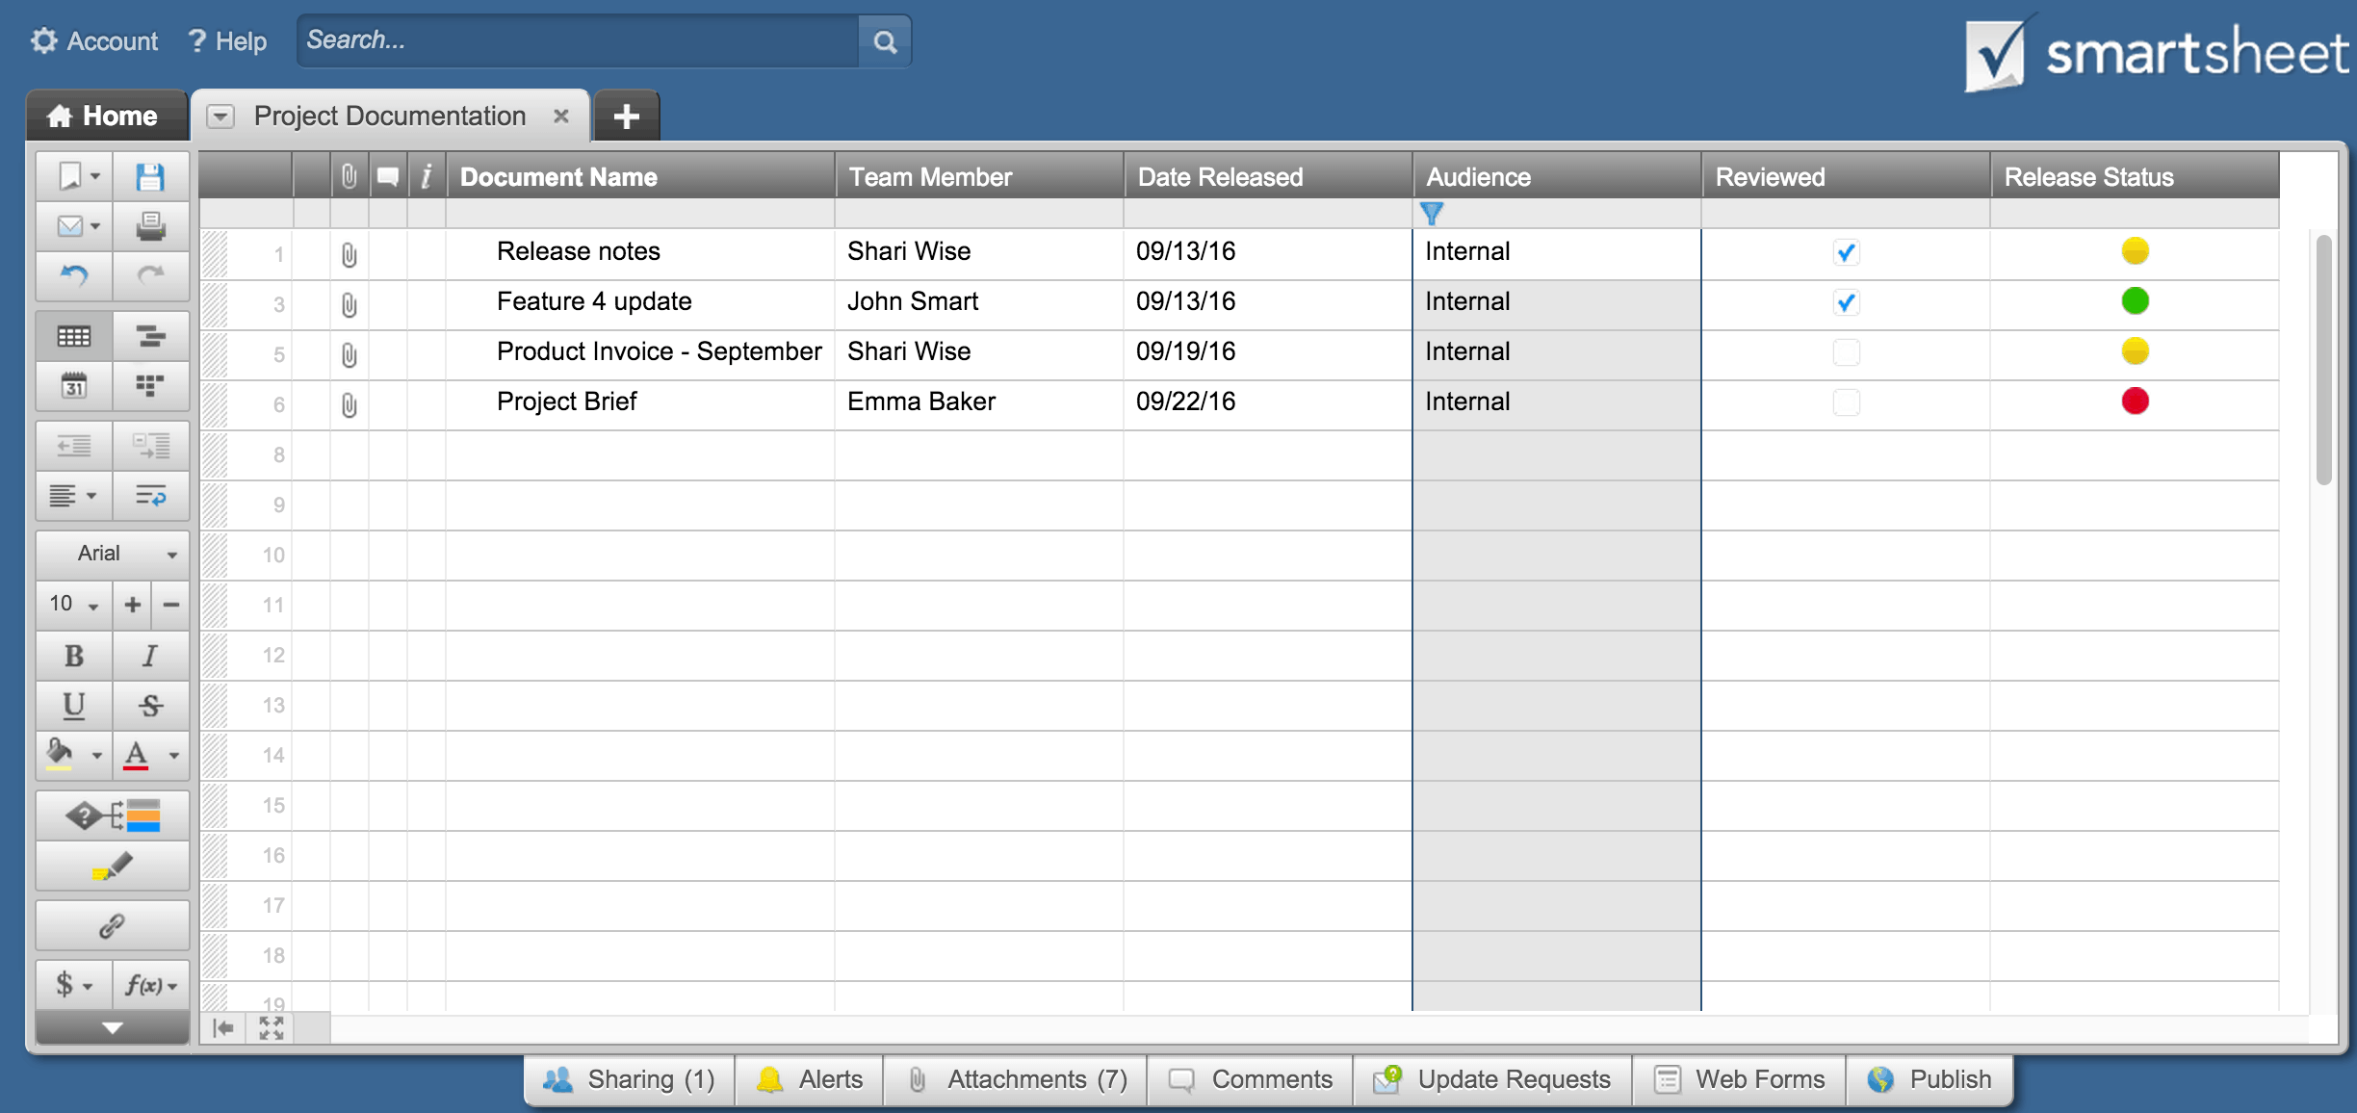Open the Arial font family dropdown
The width and height of the screenshot is (2357, 1113).
click(x=112, y=554)
